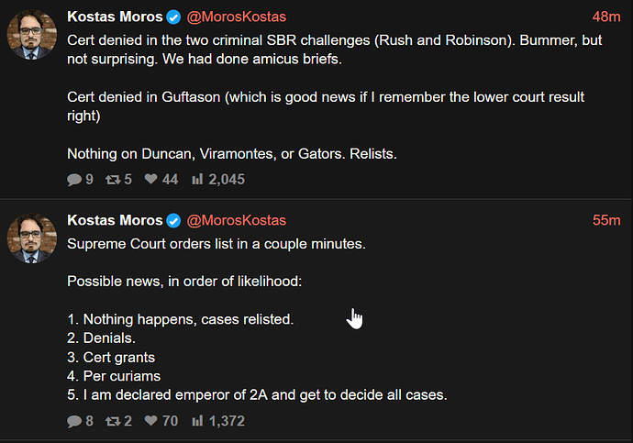
Task: Click verified badge on the 55m tweet
Action: (x=172, y=221)
